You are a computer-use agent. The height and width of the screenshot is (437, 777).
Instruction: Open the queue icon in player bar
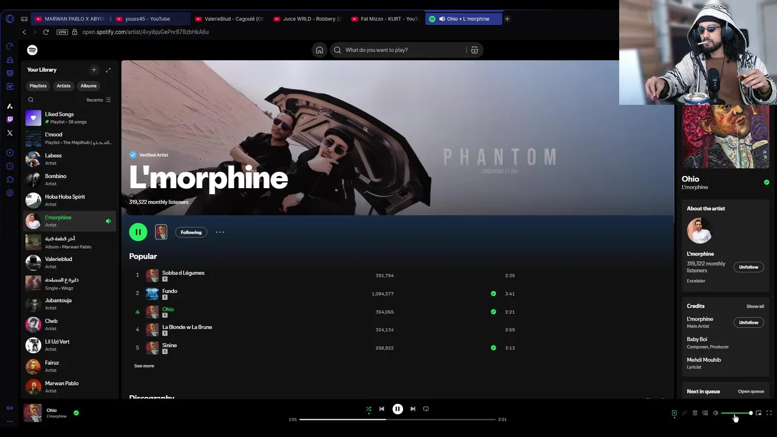pyautogui.click(x=695, y=413)
